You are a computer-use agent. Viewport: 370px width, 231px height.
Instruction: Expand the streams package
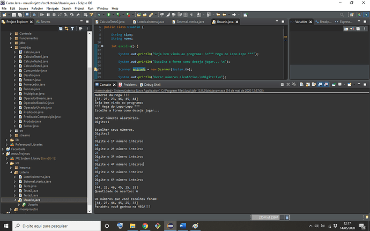click(x=11, y=135)
